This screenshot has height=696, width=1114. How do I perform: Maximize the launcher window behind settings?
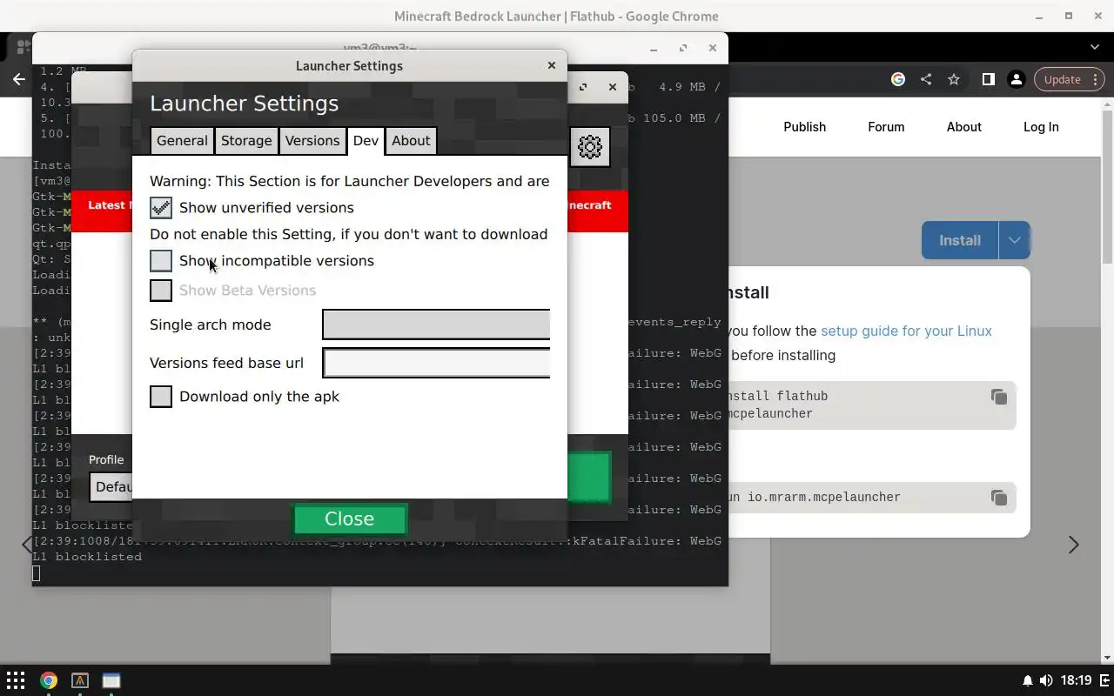(x=583, y=87)
